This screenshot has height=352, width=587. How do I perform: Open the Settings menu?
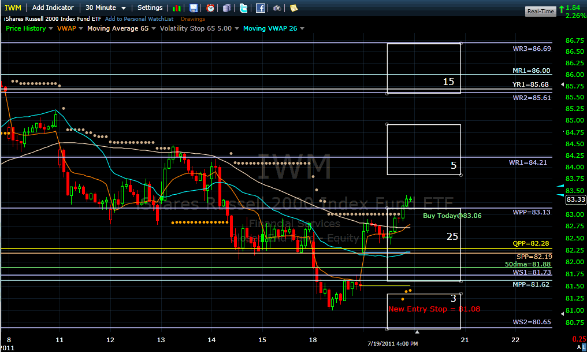(150, 8)
